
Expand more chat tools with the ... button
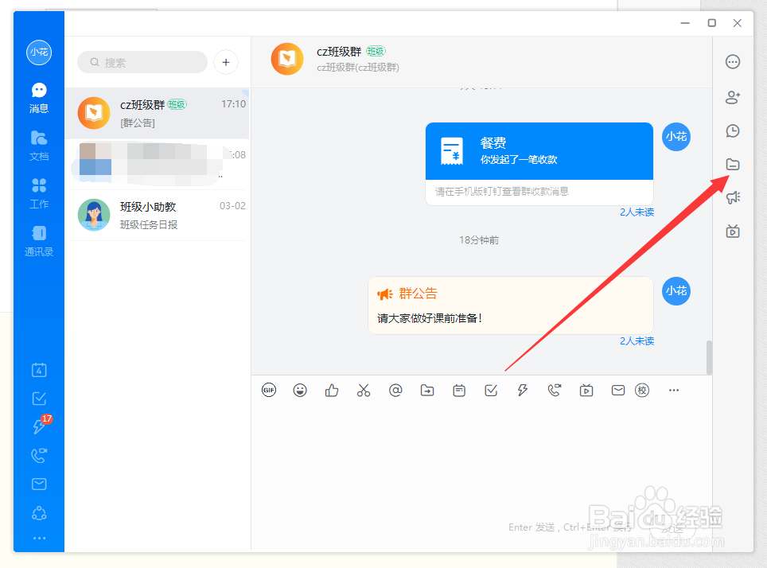tap(674, 390)
